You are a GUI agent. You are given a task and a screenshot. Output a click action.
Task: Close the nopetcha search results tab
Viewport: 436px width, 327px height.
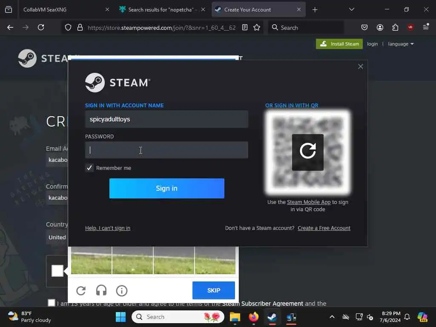click(x=203, y=9)
